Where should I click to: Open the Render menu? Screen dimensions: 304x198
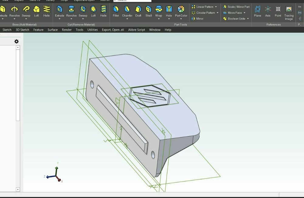[x=67, y=30]
